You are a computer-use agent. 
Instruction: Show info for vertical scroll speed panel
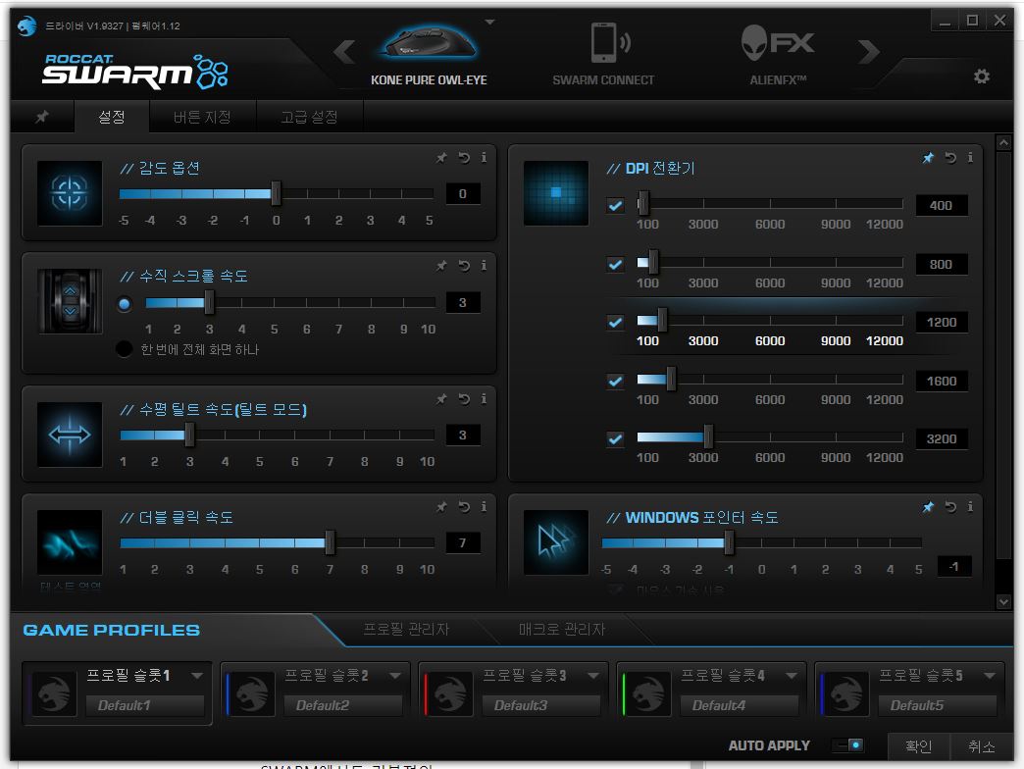pos(484,266)
